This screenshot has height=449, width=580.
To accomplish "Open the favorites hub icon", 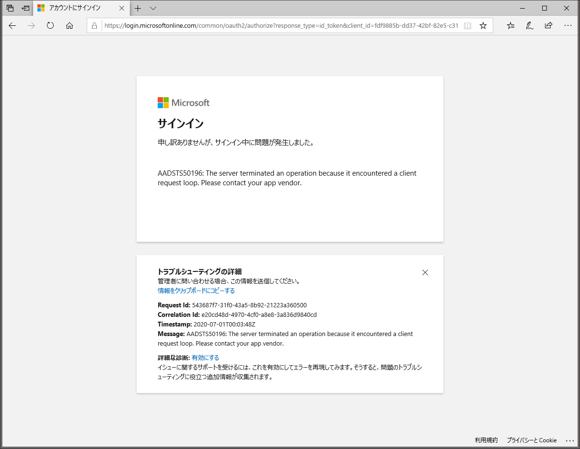I will (510, 26).
